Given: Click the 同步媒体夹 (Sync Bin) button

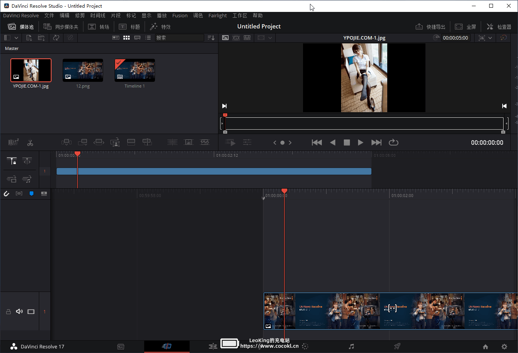Looking at the screenshot, I should [61, 27].
